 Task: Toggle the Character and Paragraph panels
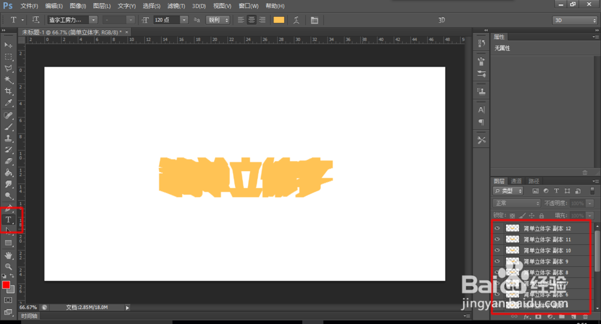314,20
